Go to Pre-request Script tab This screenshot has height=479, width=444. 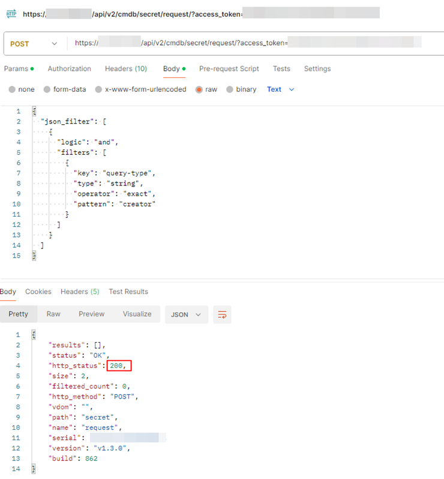click(229, 69)
